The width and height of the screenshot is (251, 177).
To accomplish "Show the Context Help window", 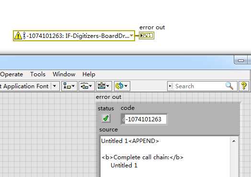I will coord(244,86).
